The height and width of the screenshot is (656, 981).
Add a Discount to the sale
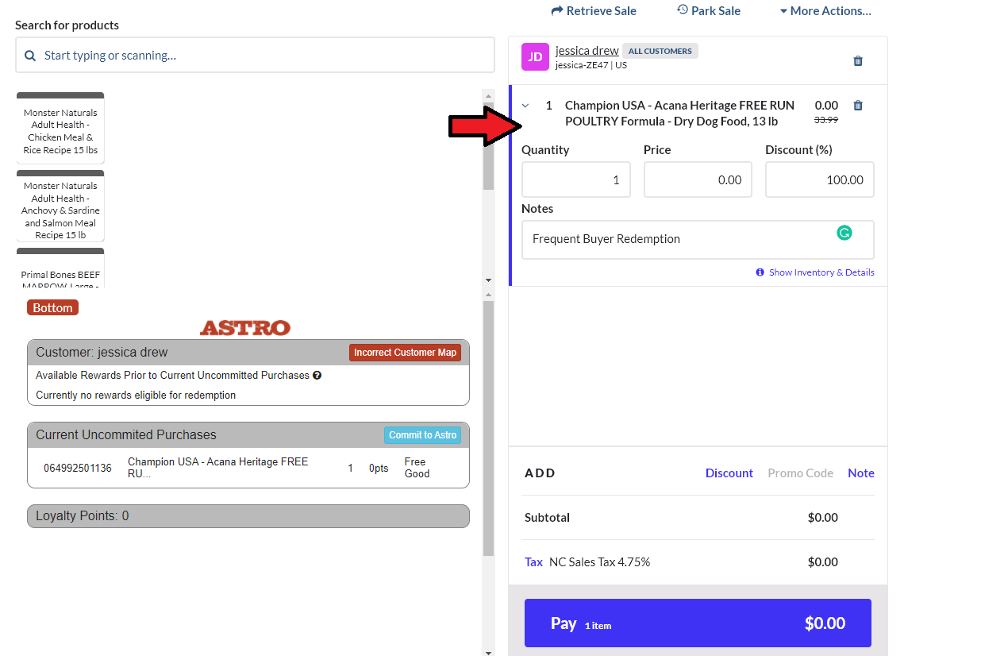click(729, 473)
